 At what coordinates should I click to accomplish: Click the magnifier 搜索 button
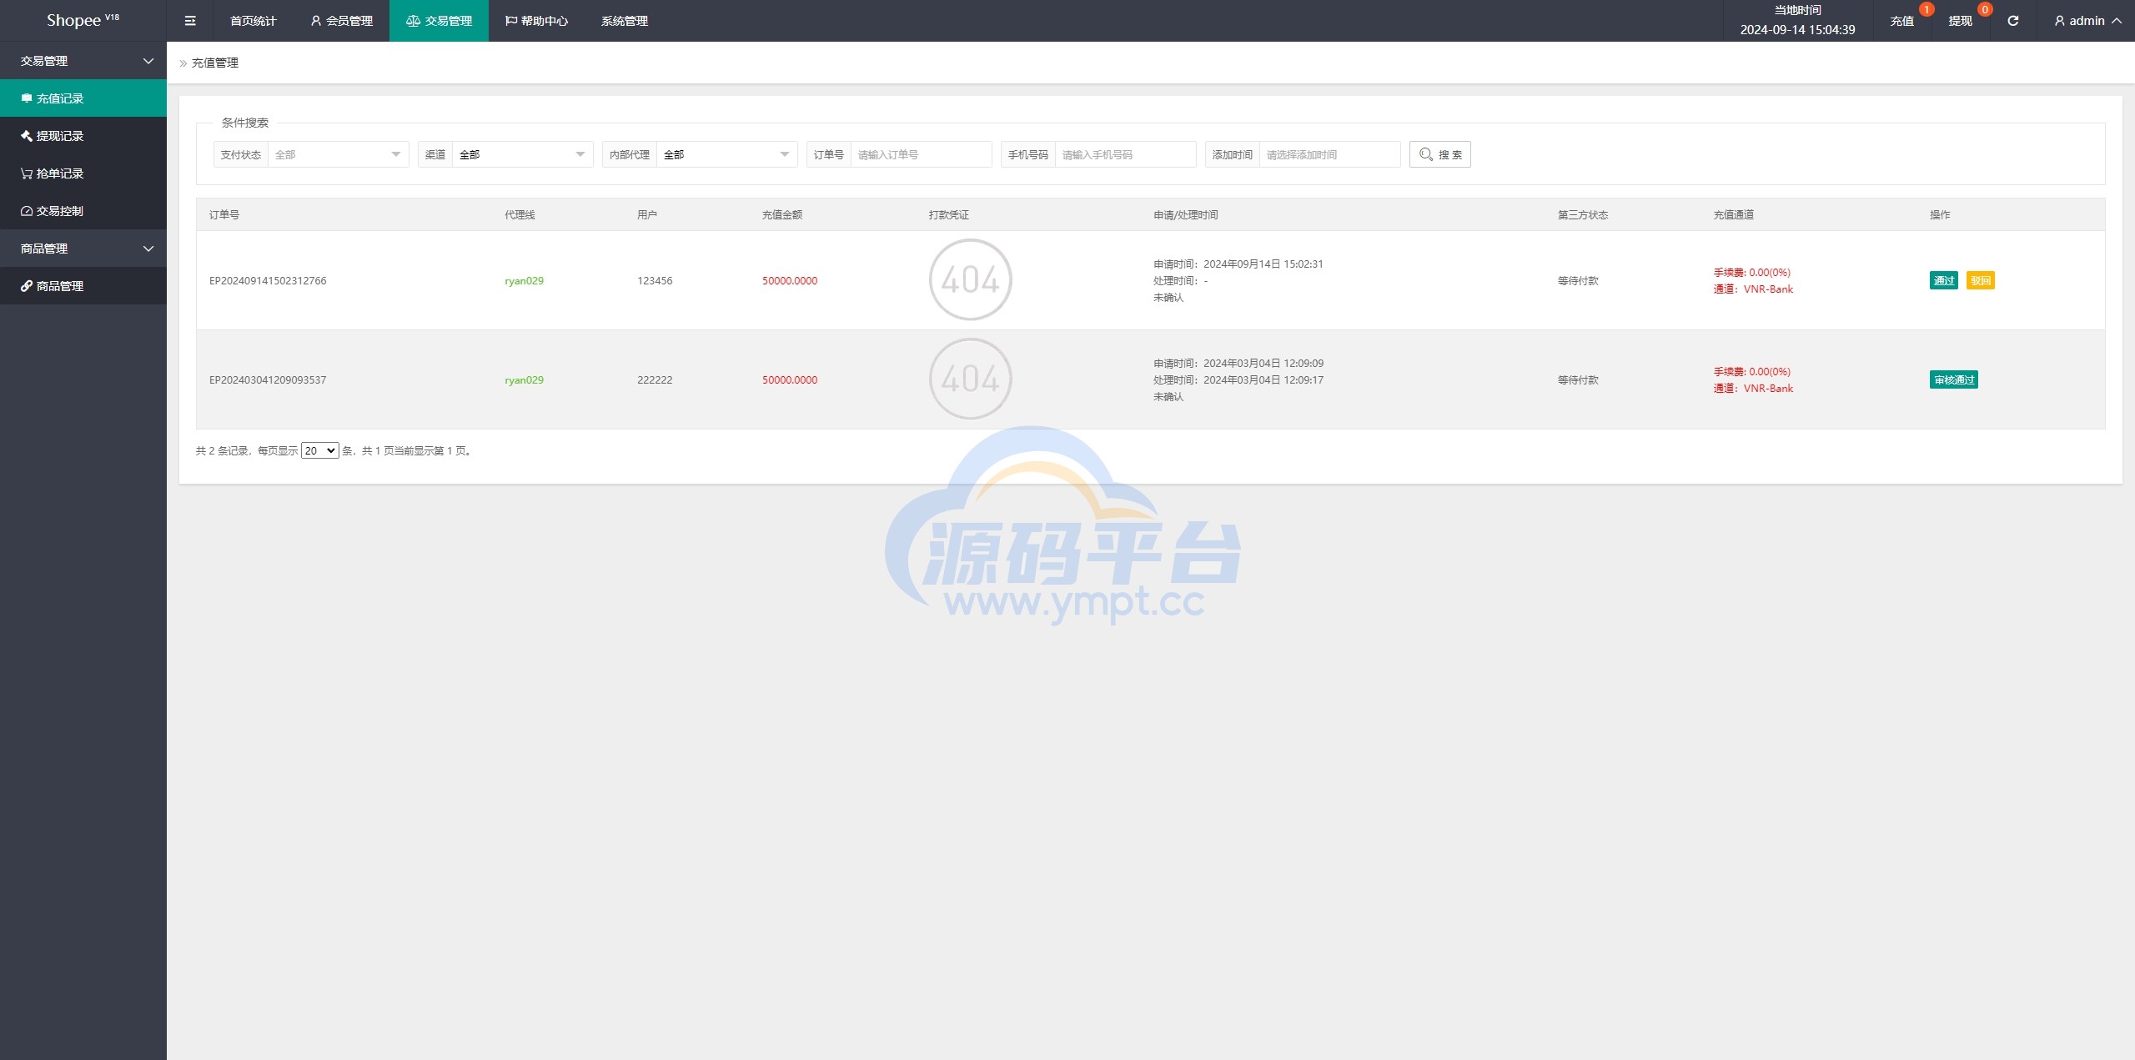point(1439,154)
